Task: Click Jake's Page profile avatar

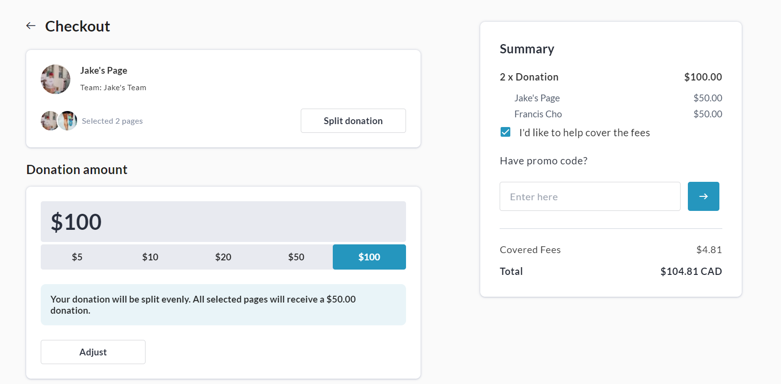Action: (55, 79)
